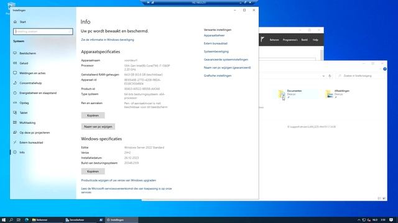The height and width of the screenshot is (223, 398).
Task: Open the Start home icon in Settings sidebar
Action: [15, 22]
